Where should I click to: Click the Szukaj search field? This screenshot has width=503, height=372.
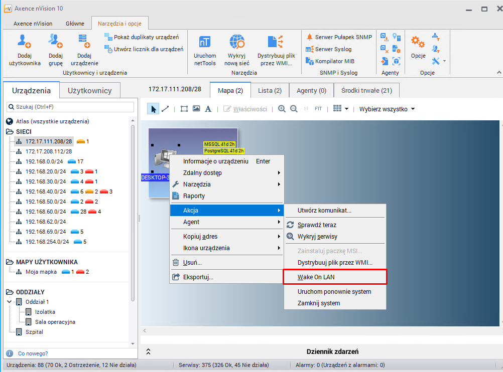[x=70, y=107]
